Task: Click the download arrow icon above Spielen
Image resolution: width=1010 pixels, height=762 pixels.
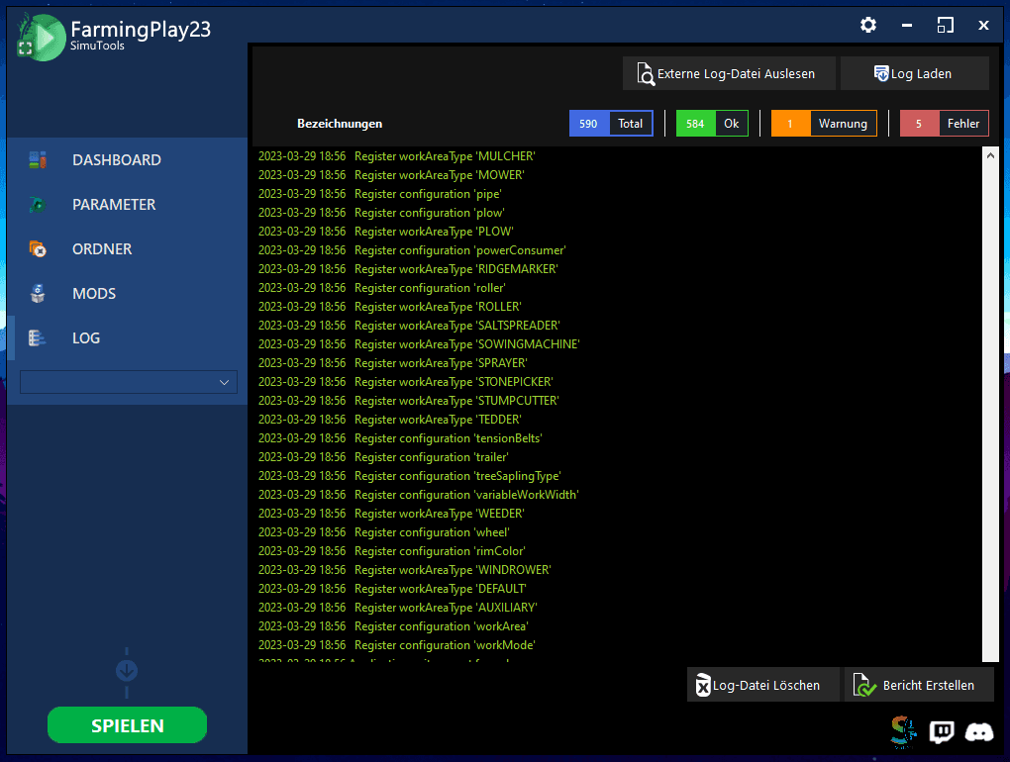Action: tap(127, 671)
